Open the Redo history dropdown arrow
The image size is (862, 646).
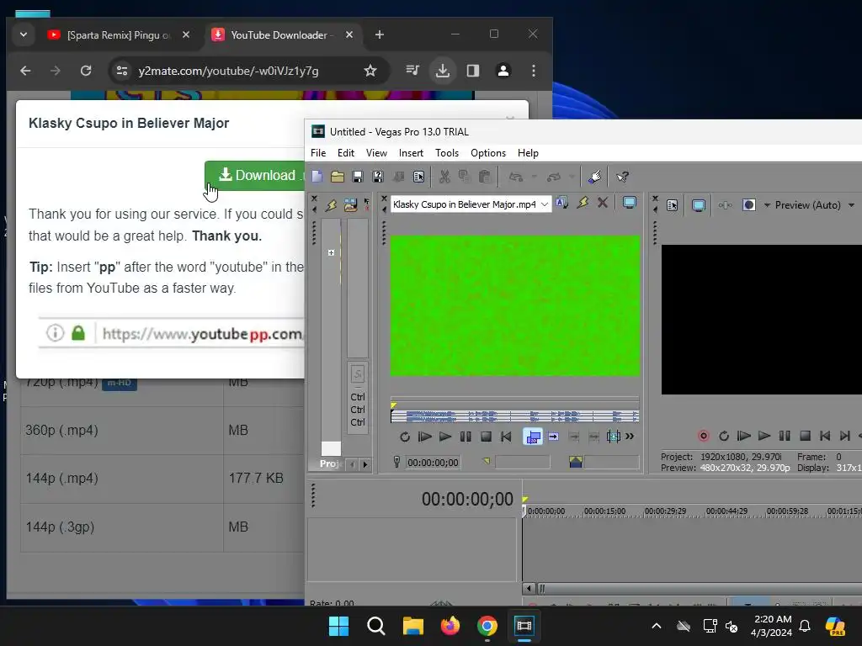pyautogui.click(x=572, y=177)
